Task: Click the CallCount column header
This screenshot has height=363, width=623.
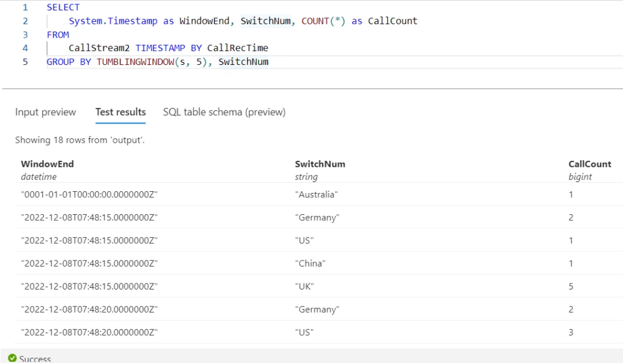Action: (x=590, y=164)
